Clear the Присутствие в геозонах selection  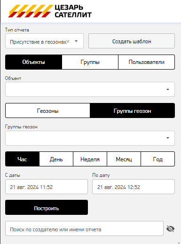coord(68,41)
